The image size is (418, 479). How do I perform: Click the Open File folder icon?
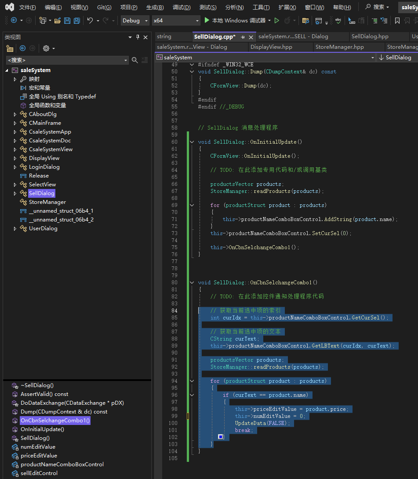tap(57, 21)
